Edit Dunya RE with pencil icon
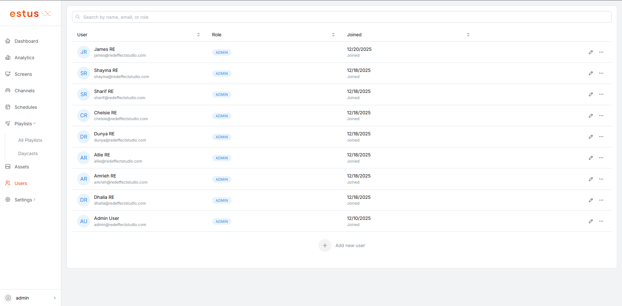This screenshot has width=622, height=306. coord(591,137)
